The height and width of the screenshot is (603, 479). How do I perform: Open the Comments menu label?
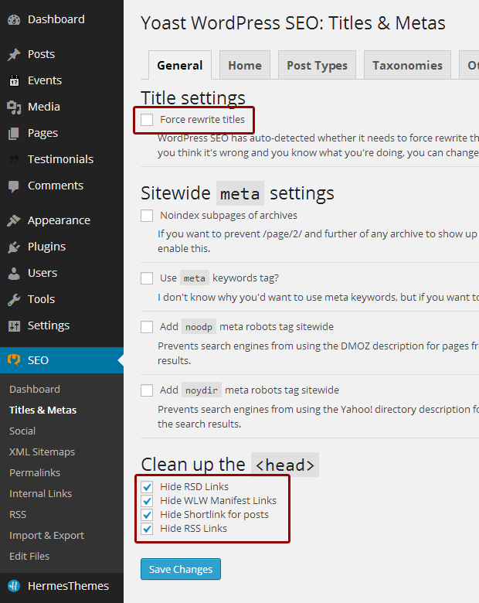point(56,186)
